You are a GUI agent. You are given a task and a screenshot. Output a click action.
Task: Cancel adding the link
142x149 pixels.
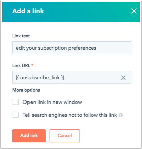click(x=65, y=136)
